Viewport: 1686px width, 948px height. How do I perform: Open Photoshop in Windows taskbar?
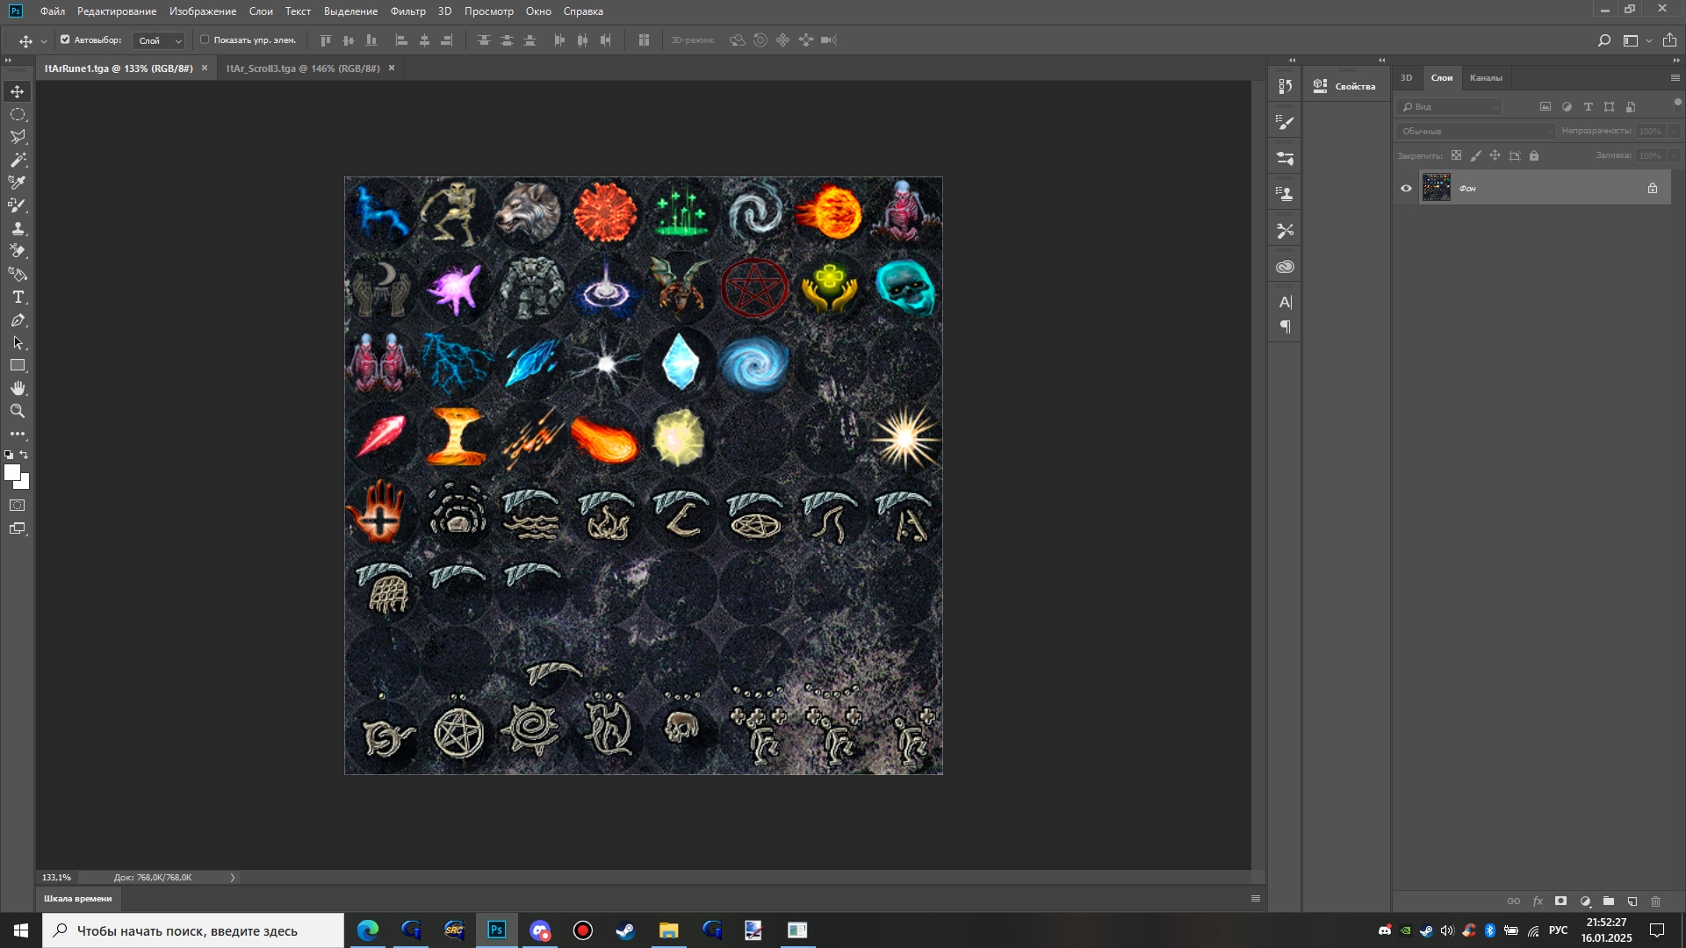pos(497,930)
